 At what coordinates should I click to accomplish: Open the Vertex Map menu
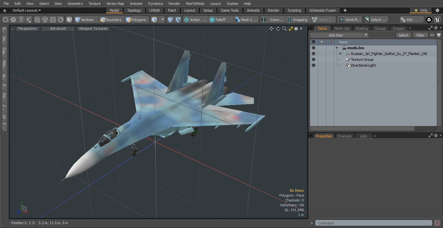(115, 4)
